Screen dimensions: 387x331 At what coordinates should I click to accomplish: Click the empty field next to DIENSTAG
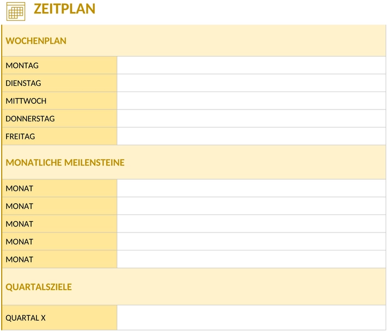coord(251,83)
